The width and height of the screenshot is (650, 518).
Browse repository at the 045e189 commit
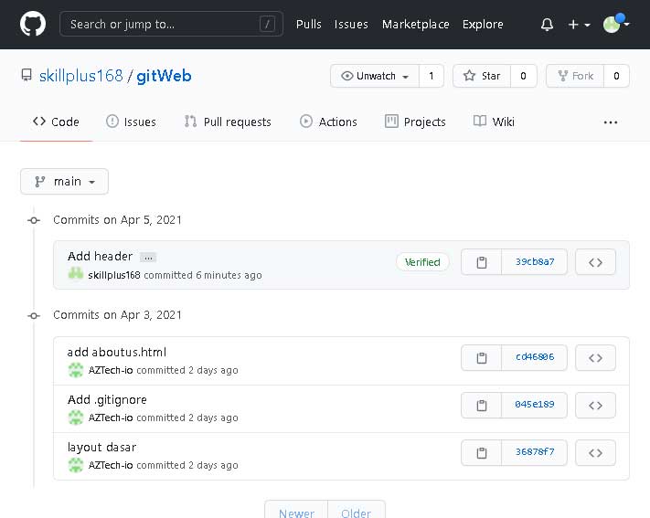pos(595,405)
